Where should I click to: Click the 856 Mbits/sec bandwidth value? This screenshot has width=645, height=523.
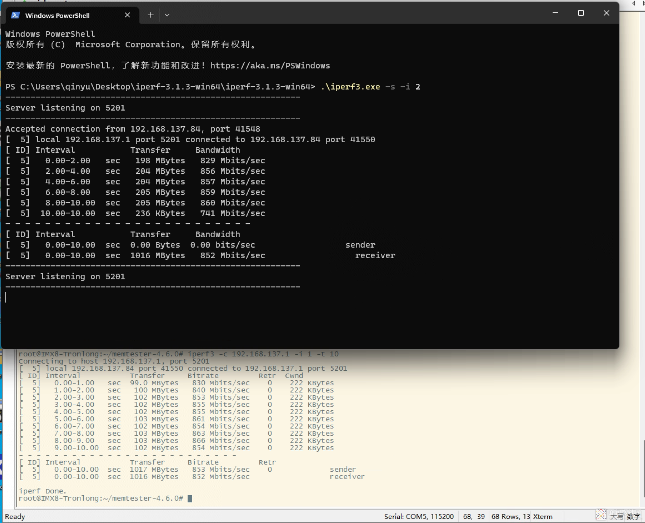click(x=232, y=171)
